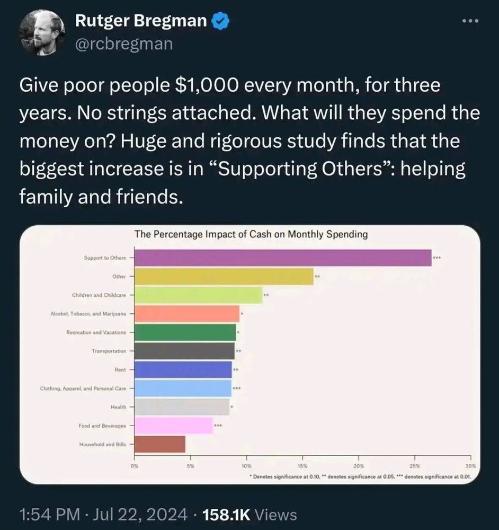Click the pink Food and Beverages bar

(x=174, y=426)
